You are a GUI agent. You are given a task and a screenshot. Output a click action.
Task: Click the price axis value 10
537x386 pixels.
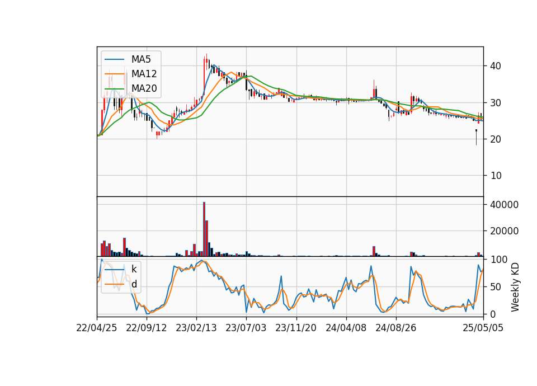tap(496, 175)
